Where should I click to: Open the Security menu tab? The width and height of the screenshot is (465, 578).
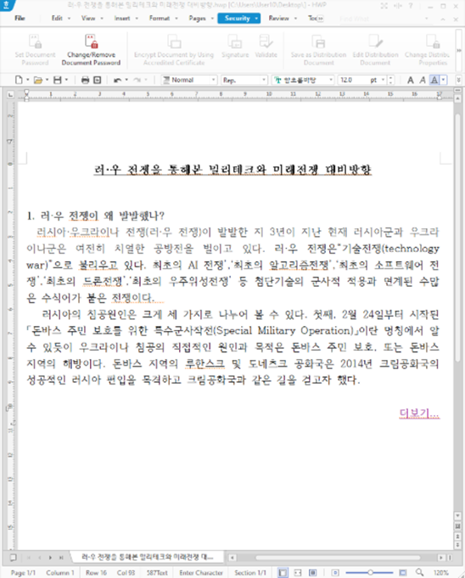(238, 18)
